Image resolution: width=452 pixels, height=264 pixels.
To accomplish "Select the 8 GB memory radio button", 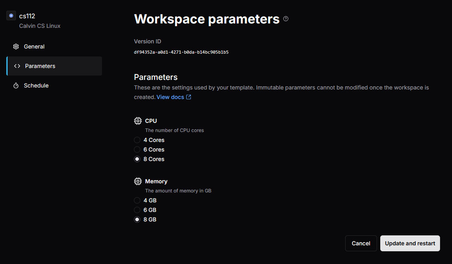I will pos(137,219).
